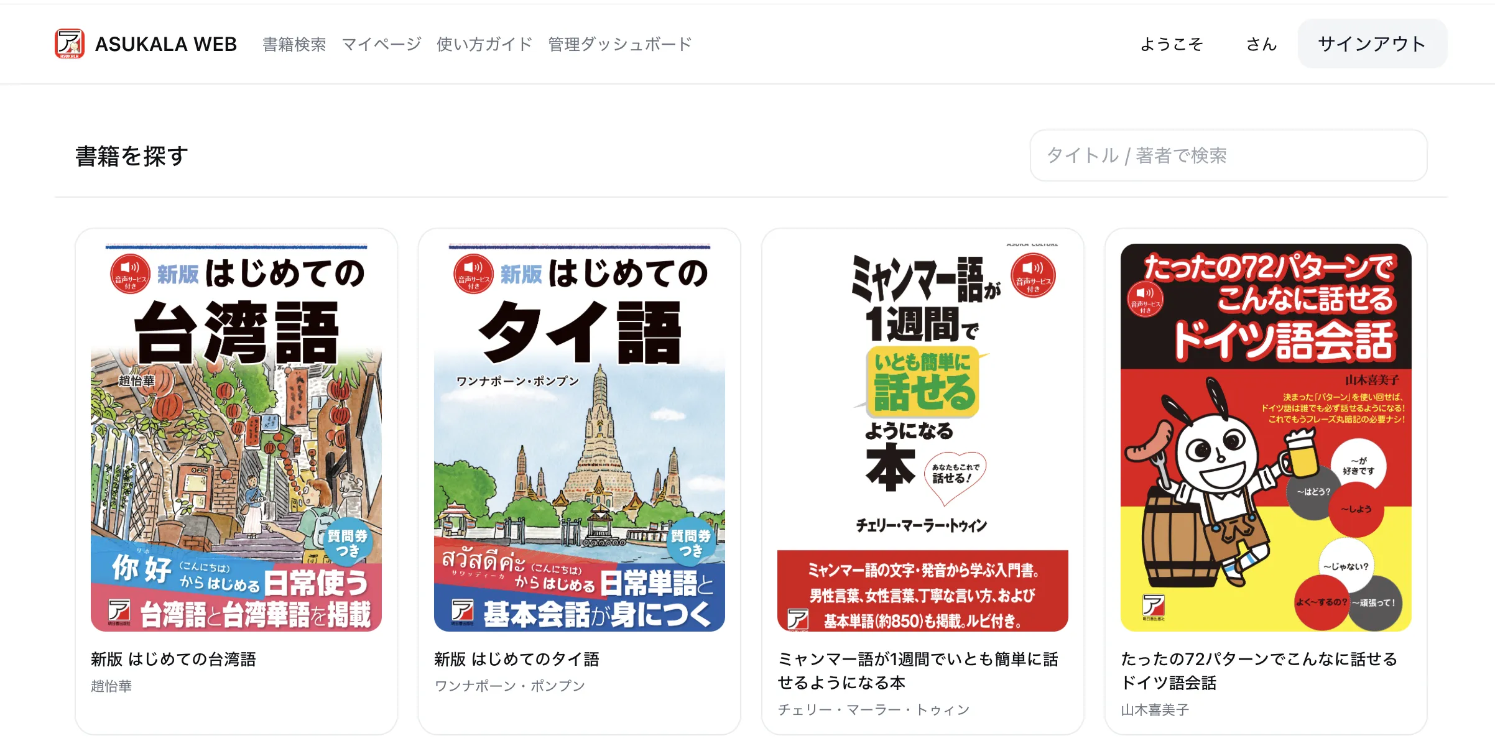This screenshot has width=1495, height=746.
Task: Click the audio service badge on ドイツ語会話 cover
Action: 1146,298
